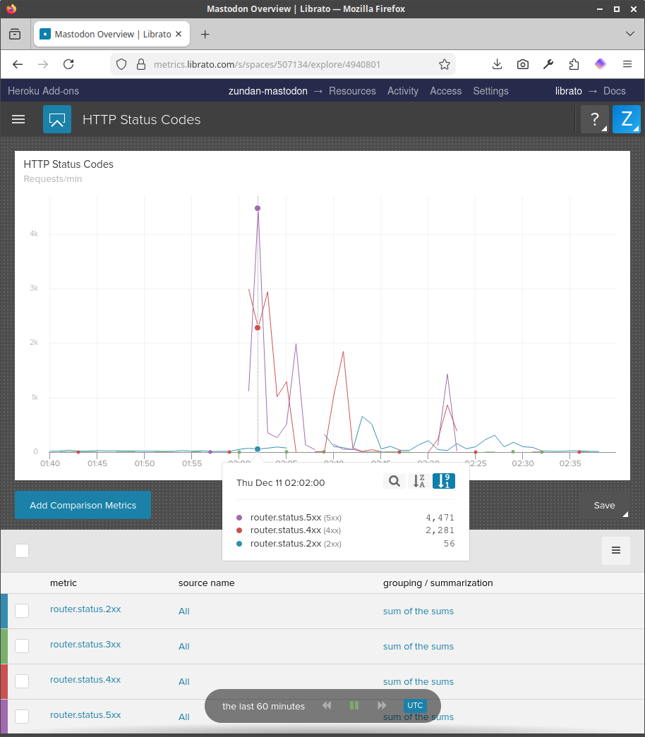Open the help question mark menu

[x=595, y=119]
